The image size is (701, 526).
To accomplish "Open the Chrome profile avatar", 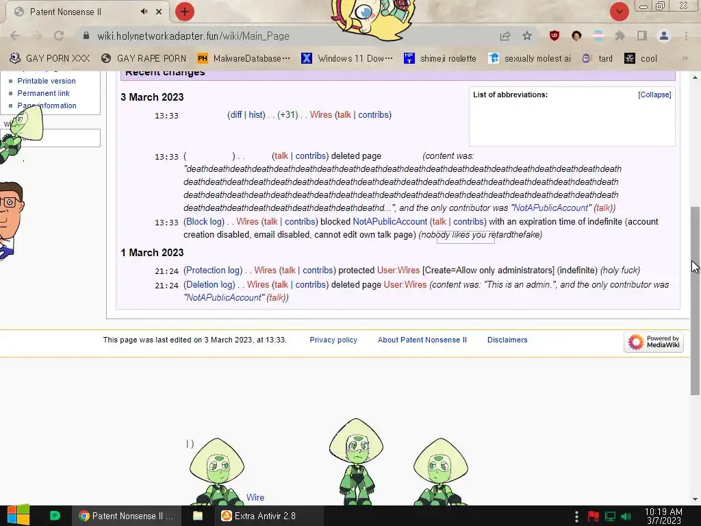I will pos(664,36).
